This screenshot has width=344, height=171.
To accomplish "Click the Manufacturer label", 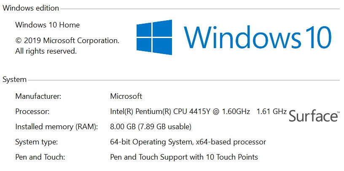I will tap(38, 96).
